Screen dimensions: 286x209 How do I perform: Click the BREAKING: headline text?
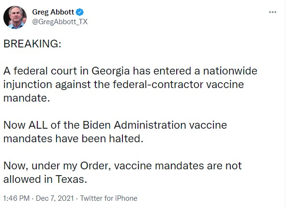click(x=32, y=44)
